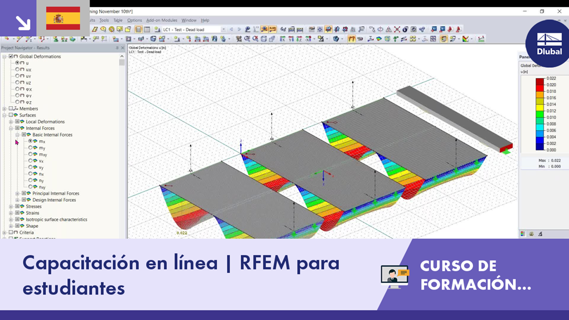
Task: Select the φx rotation radio button
Action: pyautogui.click(x=17, y=89)
